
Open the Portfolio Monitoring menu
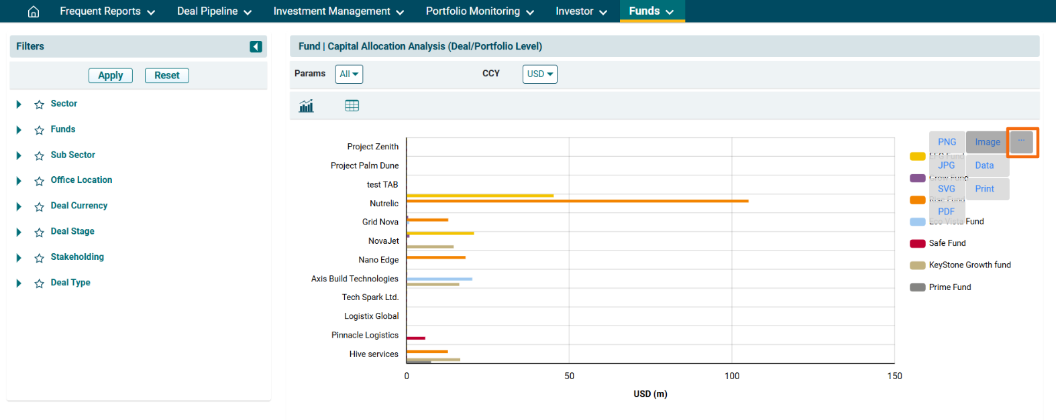click(480, 11)
